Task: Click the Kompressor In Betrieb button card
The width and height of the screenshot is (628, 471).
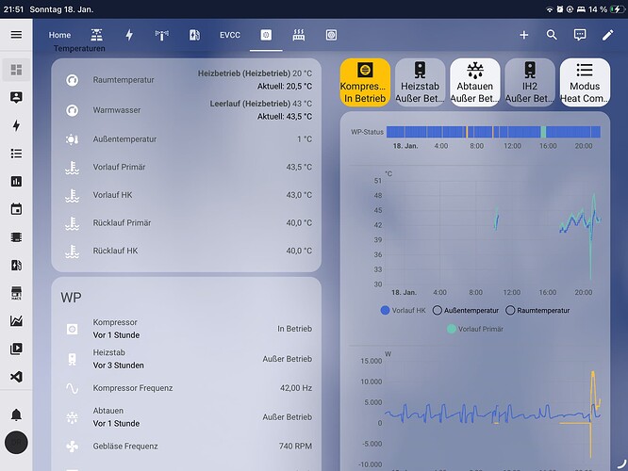Action: pyautogui.click(x=365, y=83)
